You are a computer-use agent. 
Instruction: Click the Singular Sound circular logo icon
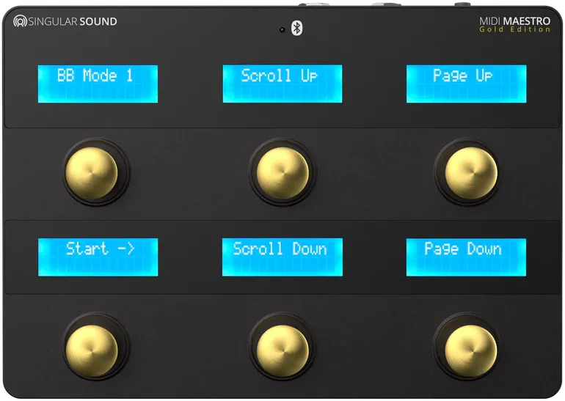[21, 22]
